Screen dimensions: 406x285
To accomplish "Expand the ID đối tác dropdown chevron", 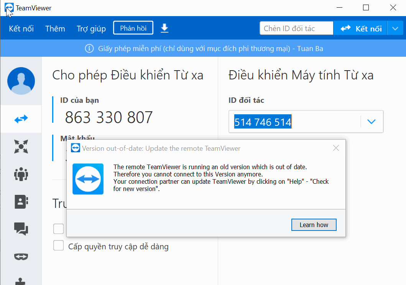I will (371, 122).
